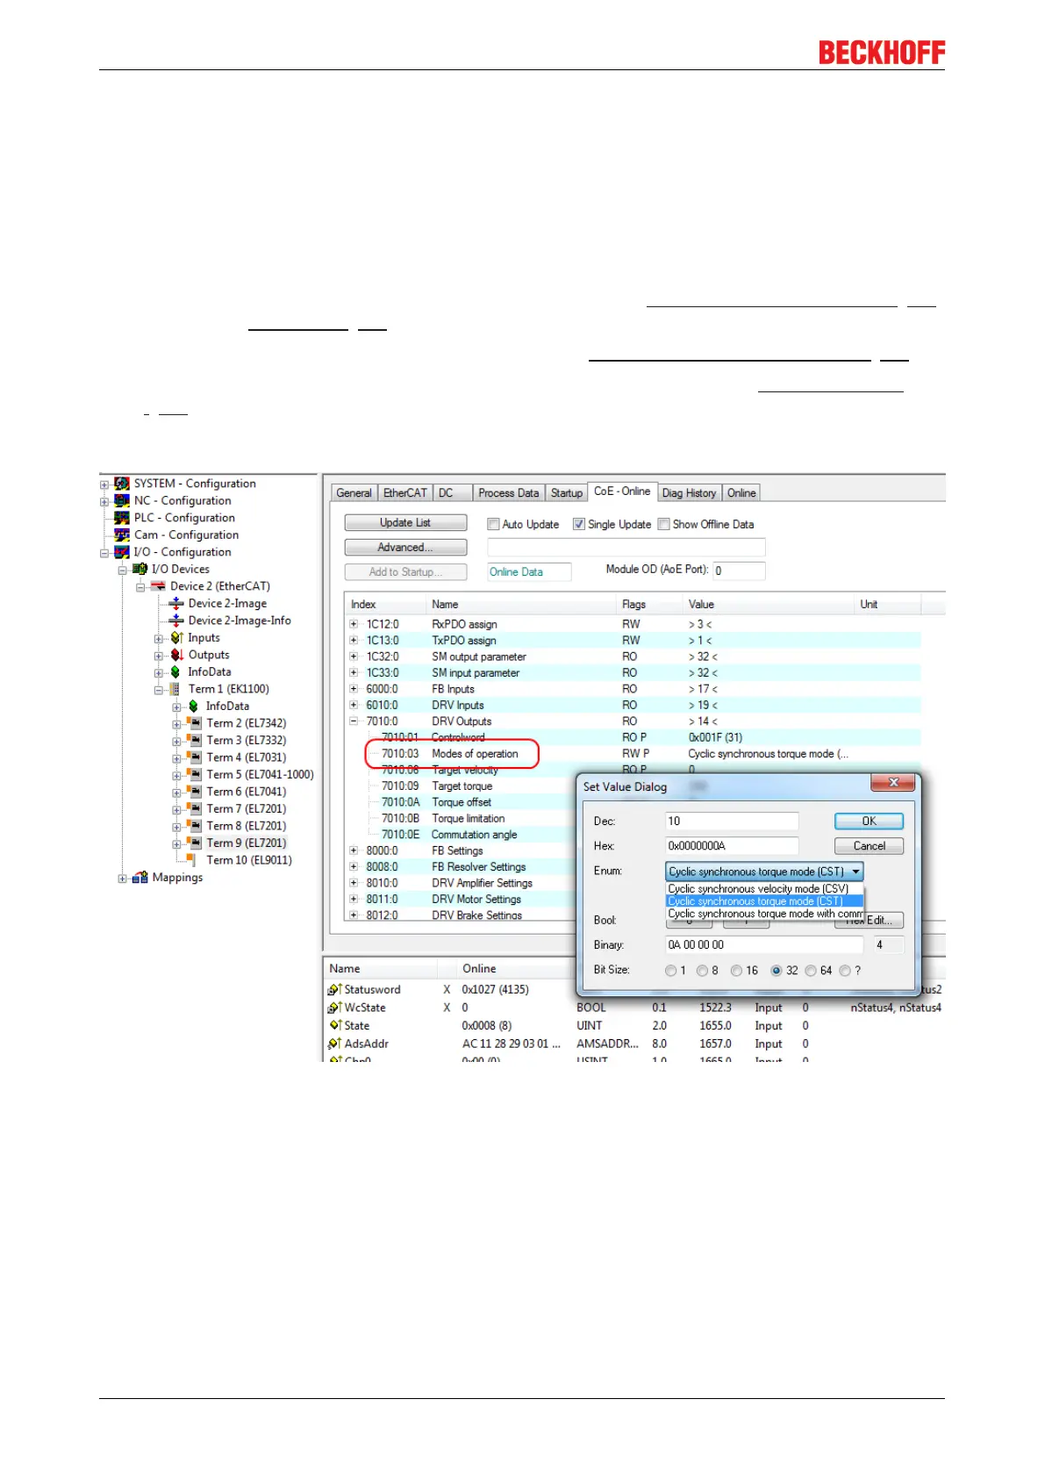This screenshot has width=1045, height=1478.
Task: Expand the Term 9 (EL7201) node
Action: click(177, 844)
